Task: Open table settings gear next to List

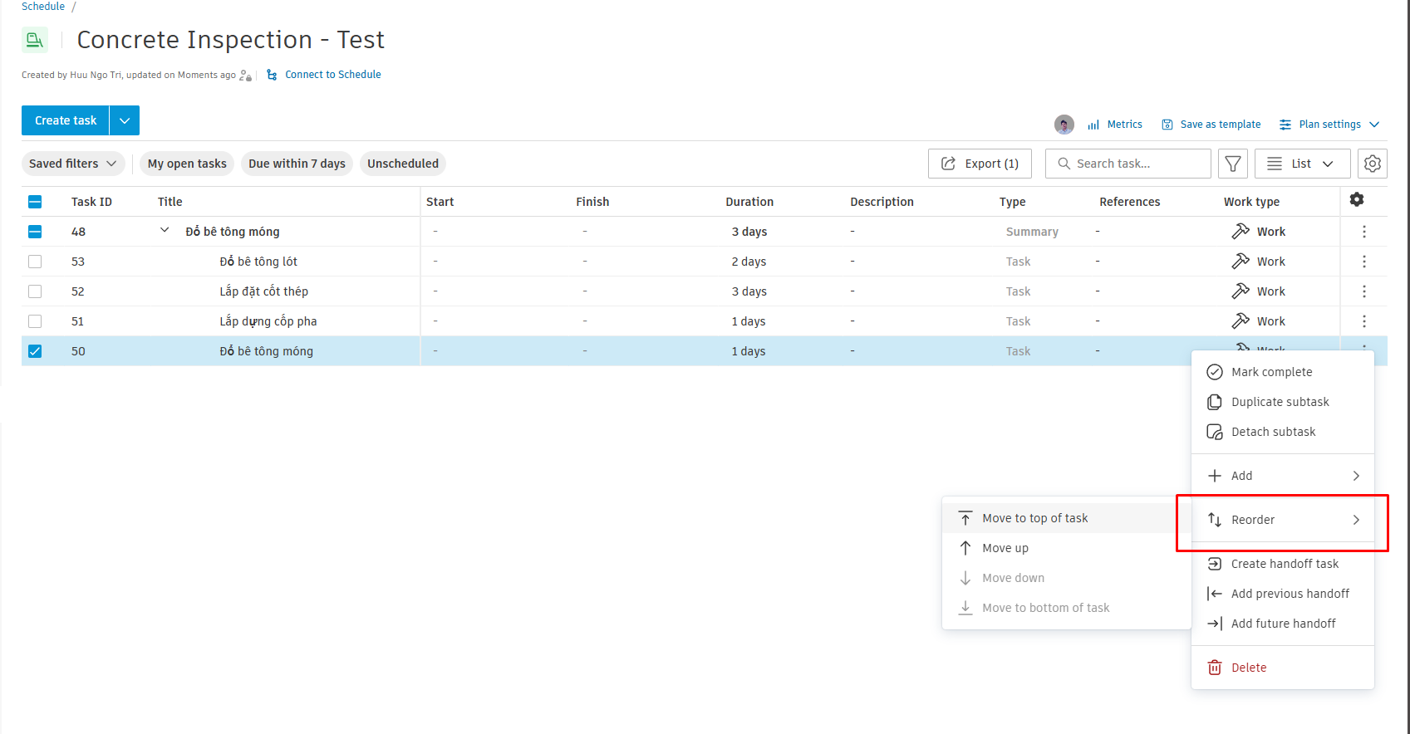Action: [x=1373, y=164]
